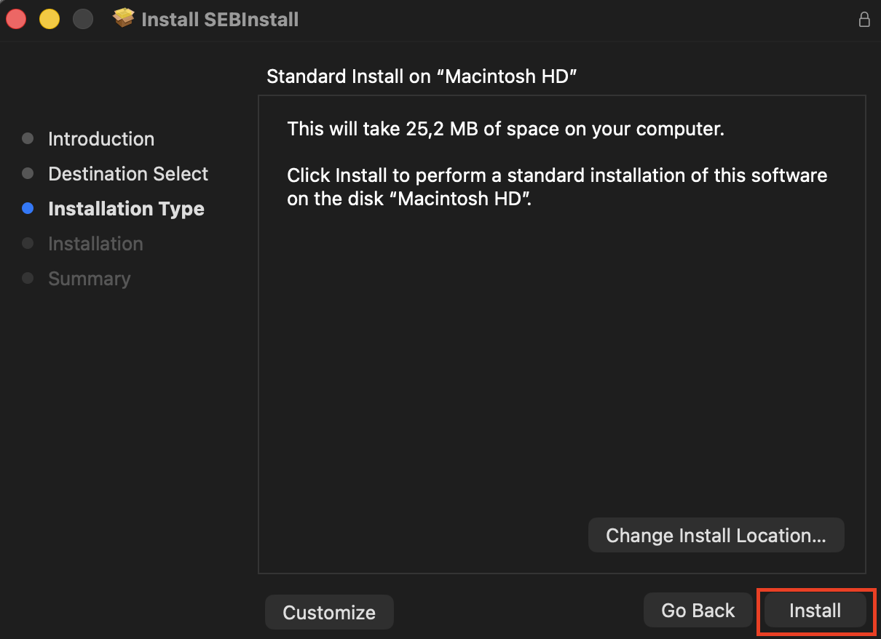
Task: Close the installer with red button
Action: click(x=16, y=20)
